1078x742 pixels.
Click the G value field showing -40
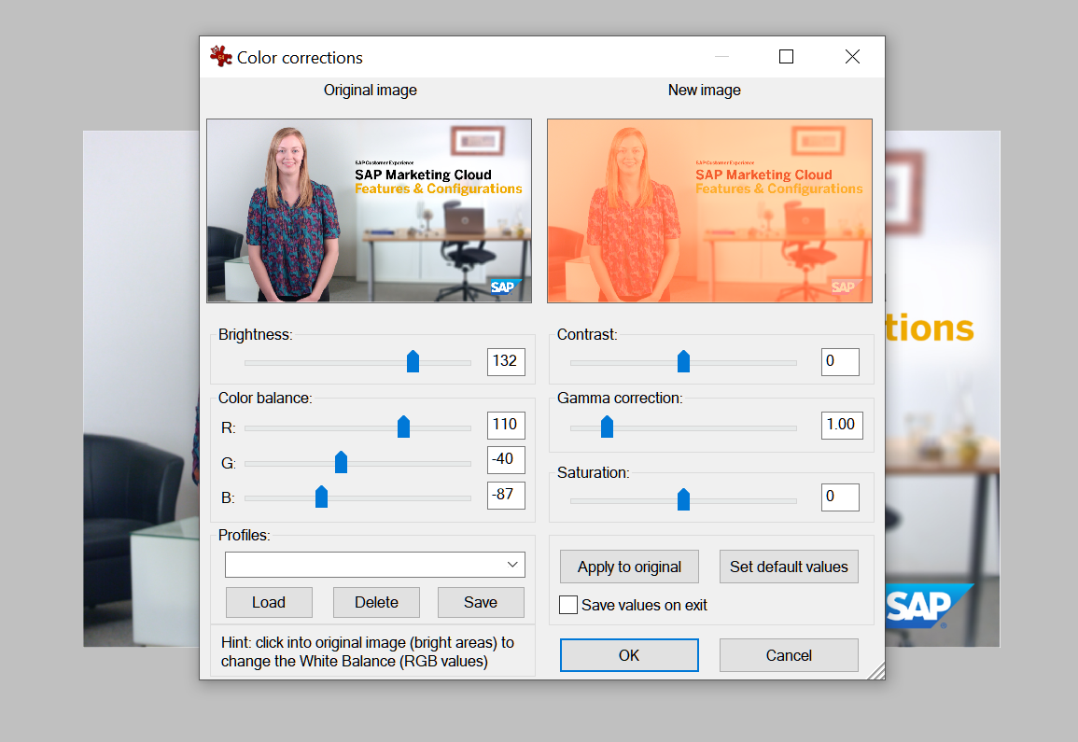coord(506,460)
